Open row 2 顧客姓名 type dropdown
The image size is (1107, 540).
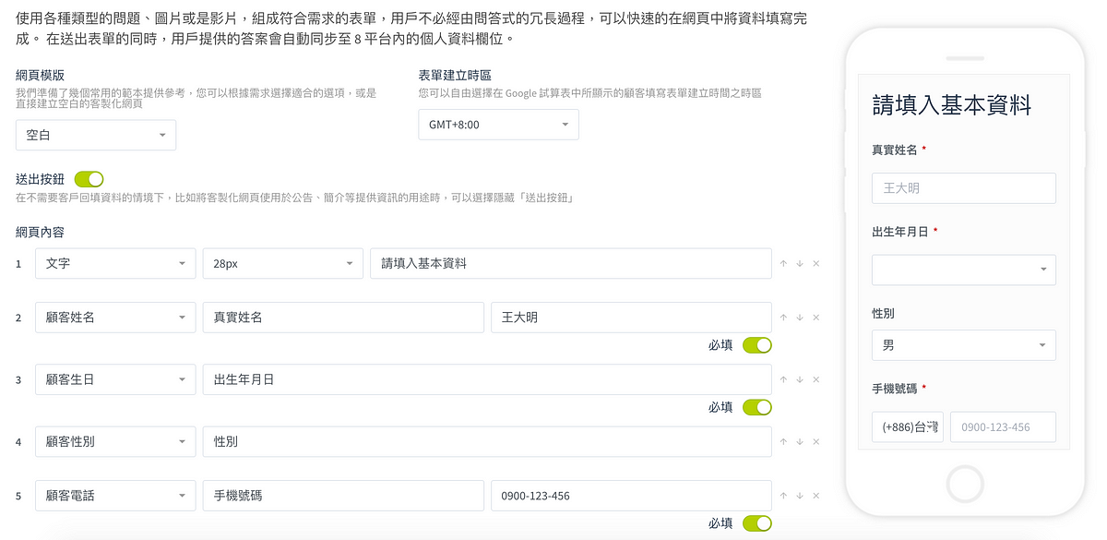click(x=115, y=318)
